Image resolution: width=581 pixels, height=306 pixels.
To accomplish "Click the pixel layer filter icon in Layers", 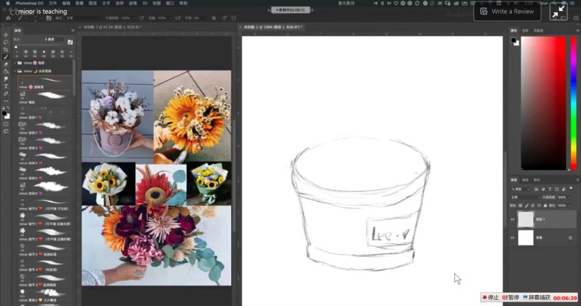I will click(x=537, y=189).
